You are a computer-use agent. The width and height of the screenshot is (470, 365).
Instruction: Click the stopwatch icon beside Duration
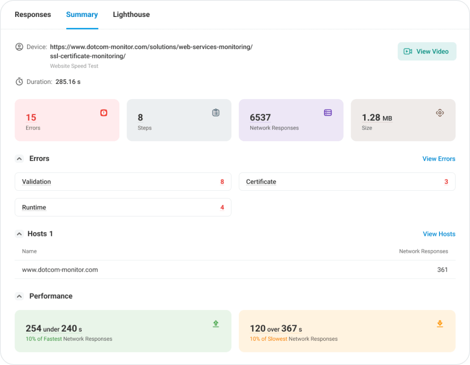[19, 81]
